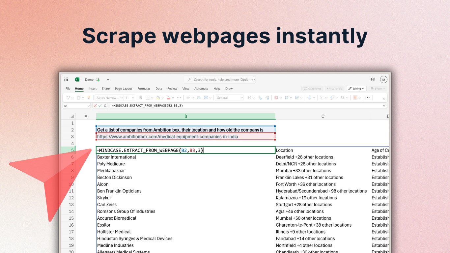Click Decrease Decimal icon
This screenshot has height=253, width=450.
pyautogui.click(x=260, y=98)
